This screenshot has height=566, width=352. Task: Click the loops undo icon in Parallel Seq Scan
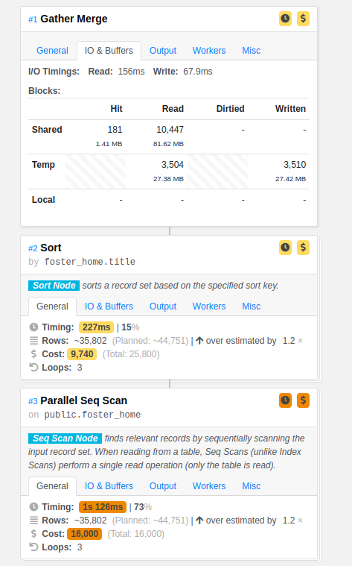coord(33,547)
